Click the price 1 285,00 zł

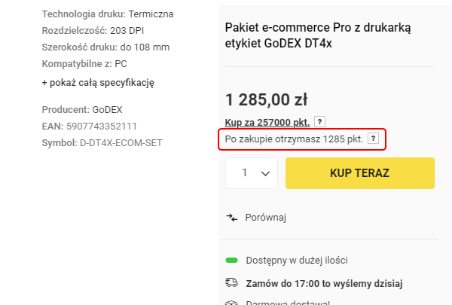[266, 99]
